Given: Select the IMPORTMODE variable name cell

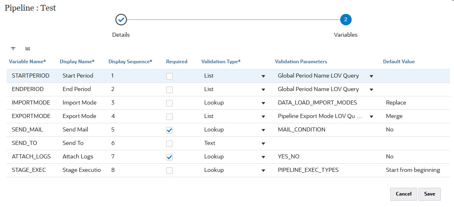Looking at the screenshot, I should point(31,102).
